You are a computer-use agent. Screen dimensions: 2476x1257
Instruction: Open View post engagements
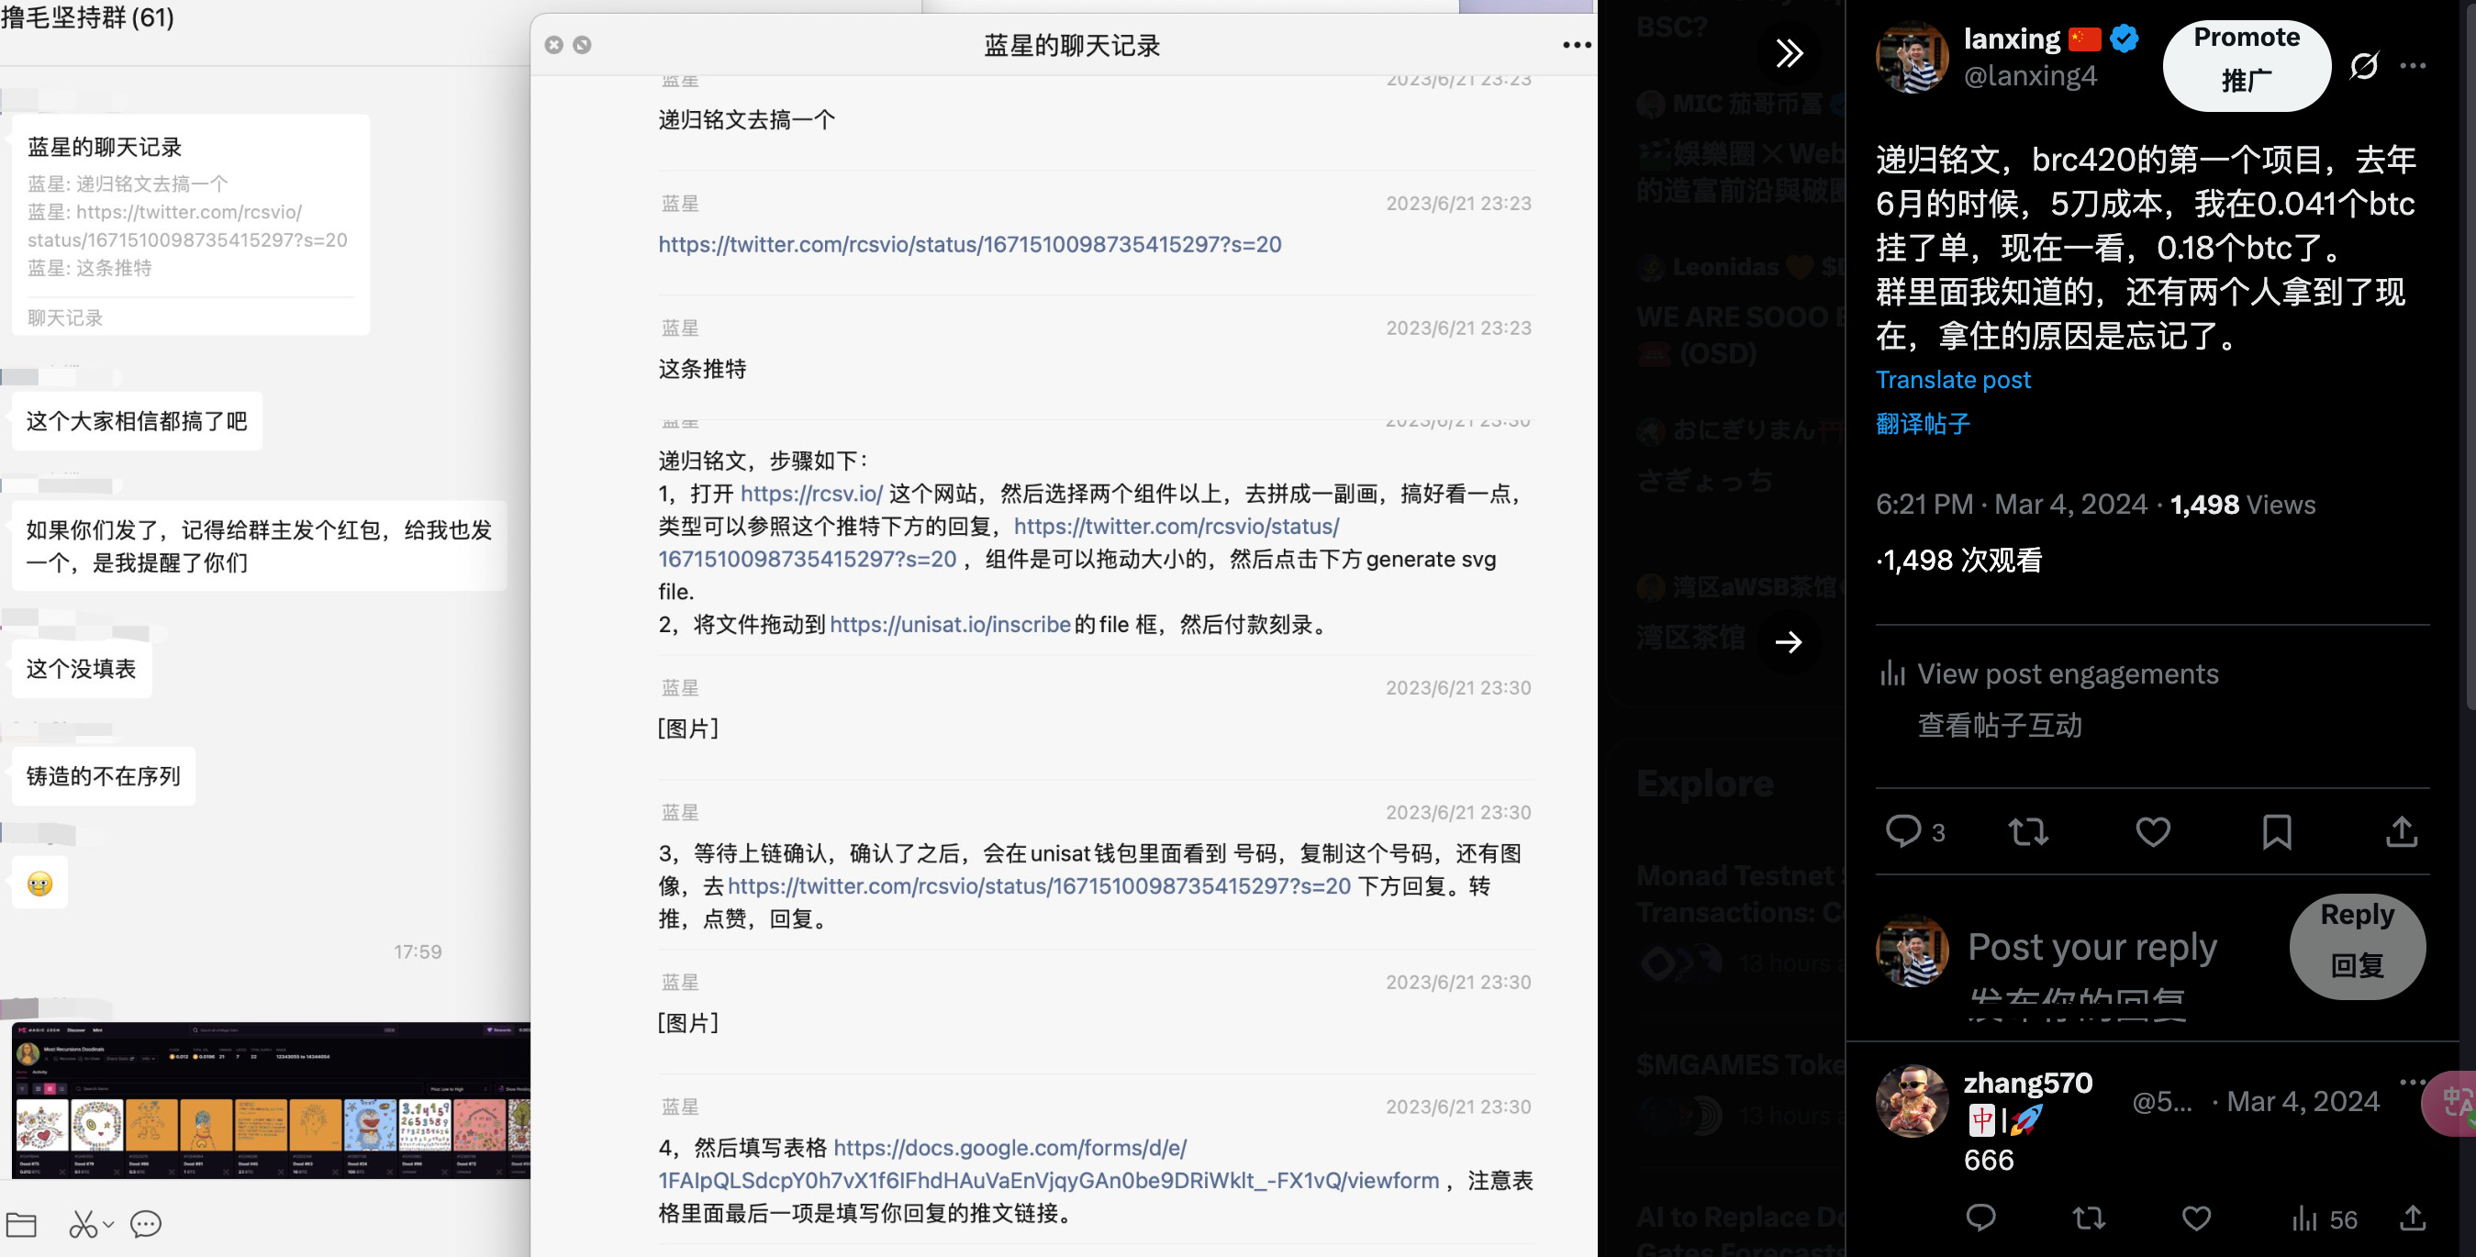pyautogui.click(x=2067, y=673)
